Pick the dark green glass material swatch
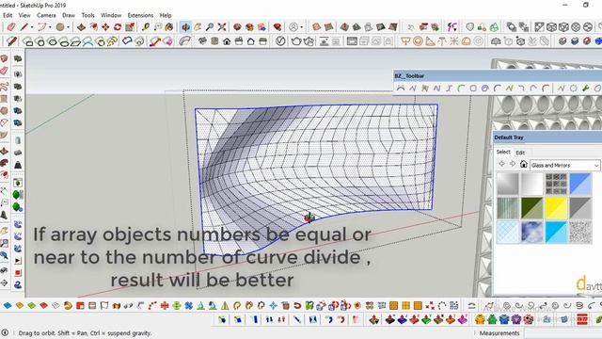Screen dimensions: 602x339 point(531,208)
